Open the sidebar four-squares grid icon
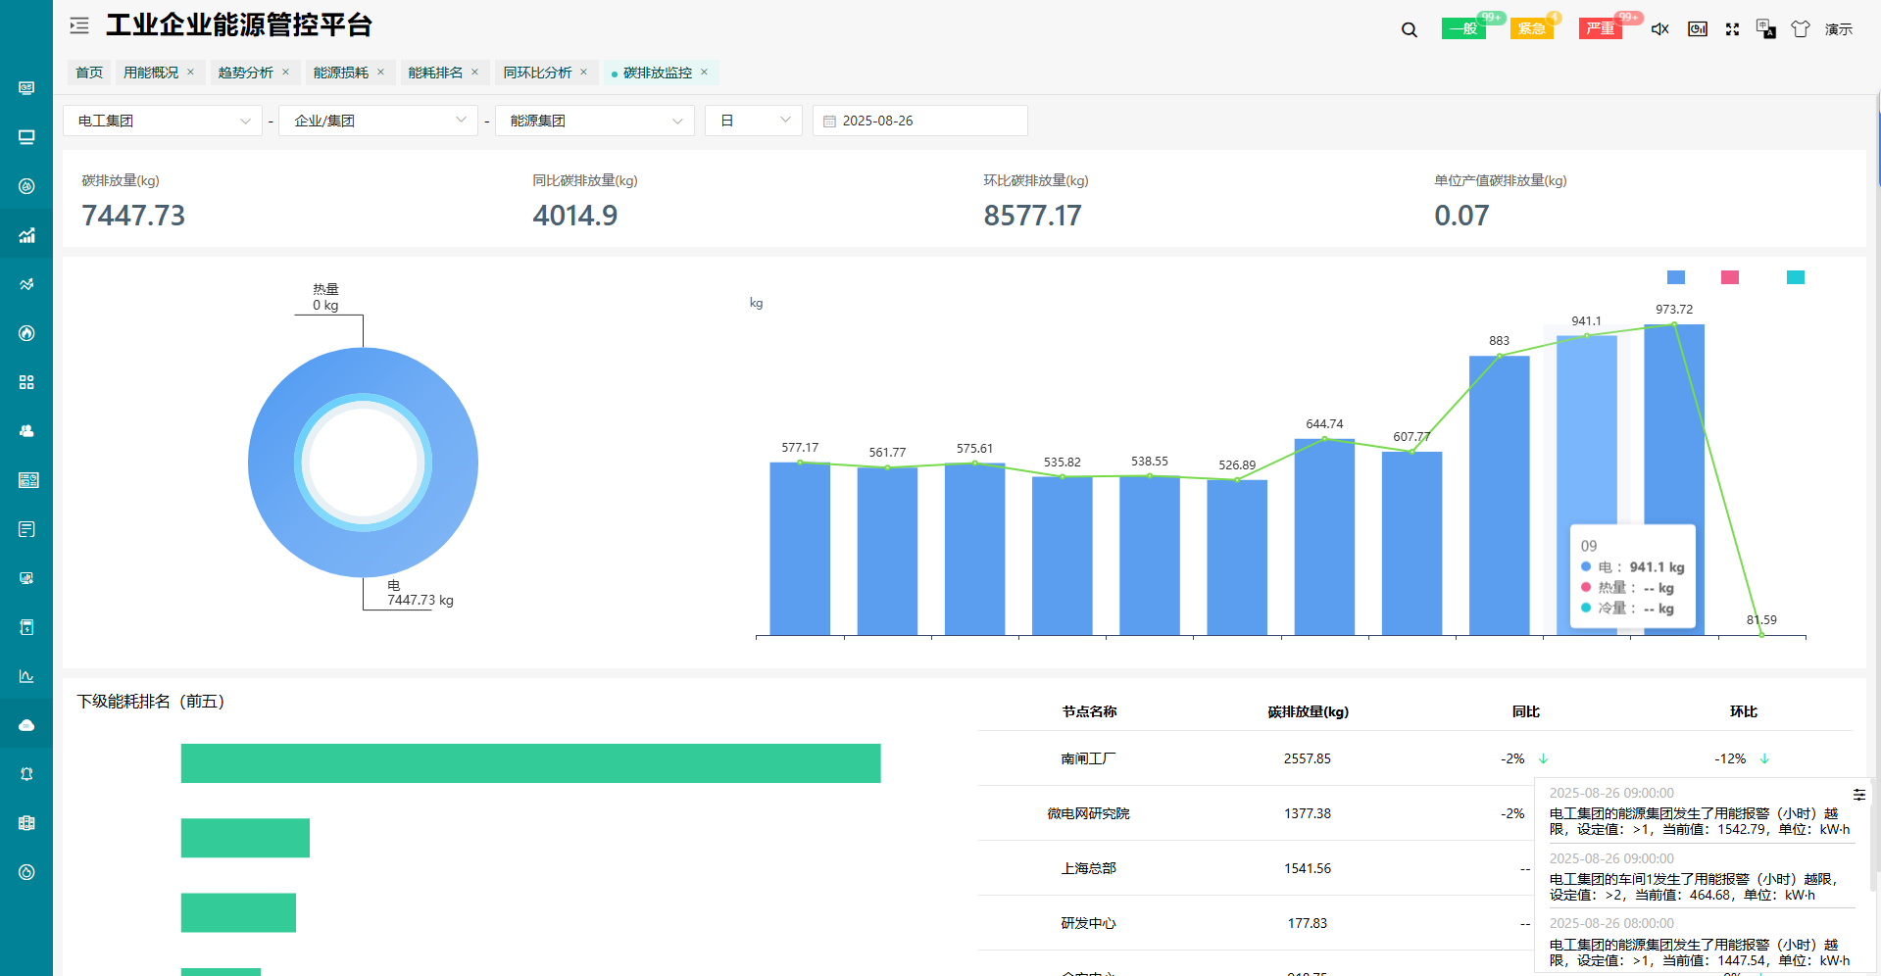 click(x=26, y=382)
